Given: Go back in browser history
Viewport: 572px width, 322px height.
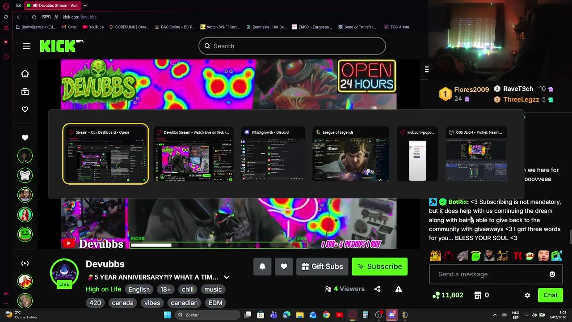Looking at the screenshot, I should click(18, 17).
